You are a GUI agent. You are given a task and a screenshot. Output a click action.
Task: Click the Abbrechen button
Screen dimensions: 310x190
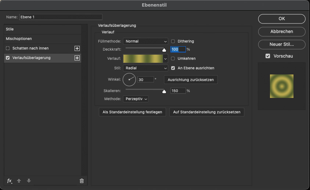(x=282, y=32)
